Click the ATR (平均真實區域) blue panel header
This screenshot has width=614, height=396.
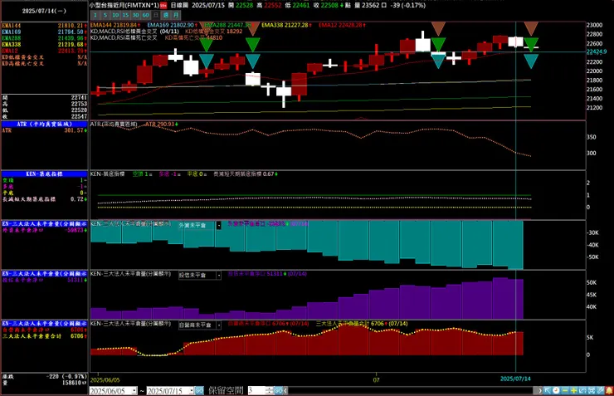[44, 125]
